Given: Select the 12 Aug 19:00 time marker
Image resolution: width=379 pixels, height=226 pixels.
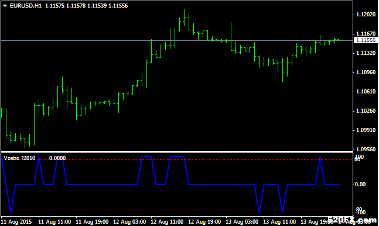Looking at the screenshot, I should [204, 222].
